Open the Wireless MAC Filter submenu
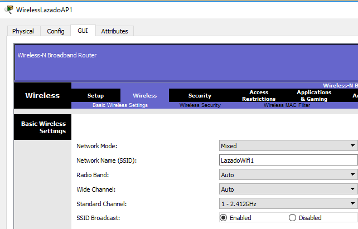The width and height of the screenshot is (358, 229). point(287,105)
